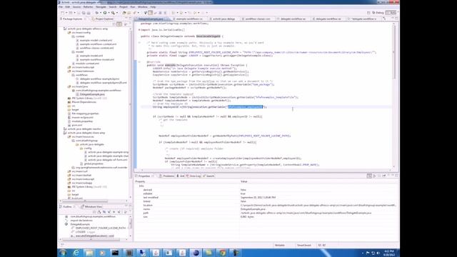The height and width of the screenshot is (257, 457).
Task: Open Google Chrome from taskbar
Action: [x=222, y=253]
